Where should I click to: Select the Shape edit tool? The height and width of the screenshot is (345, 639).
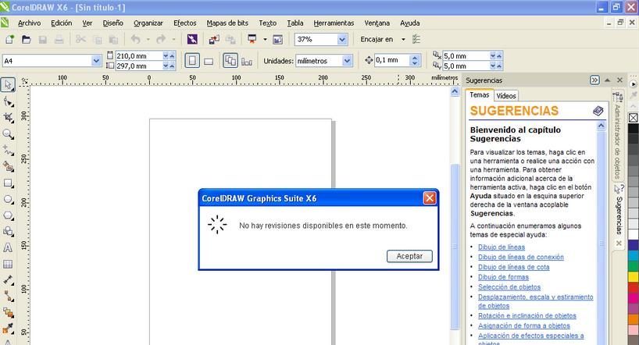point(8,101)
